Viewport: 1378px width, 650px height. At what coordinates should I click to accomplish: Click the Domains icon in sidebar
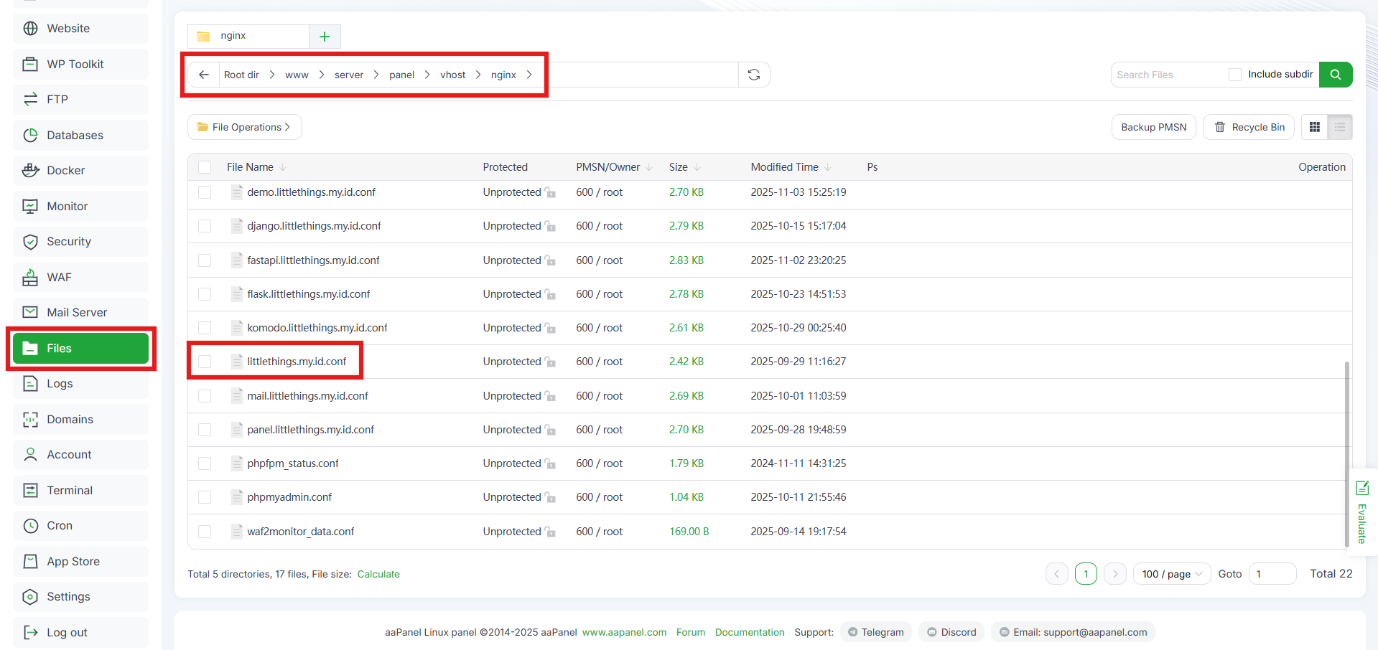30,420
